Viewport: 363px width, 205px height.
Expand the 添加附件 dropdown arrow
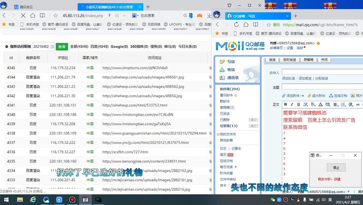303,96
